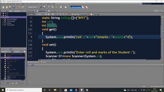Toggle Fully Qualified Names filter icon

[x=16, y=83]
